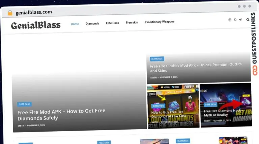Open article 'Free Fire Mod APK – How to Get Free Diamonds Safely'
The image size is (259, 144).
coord(61,114)
